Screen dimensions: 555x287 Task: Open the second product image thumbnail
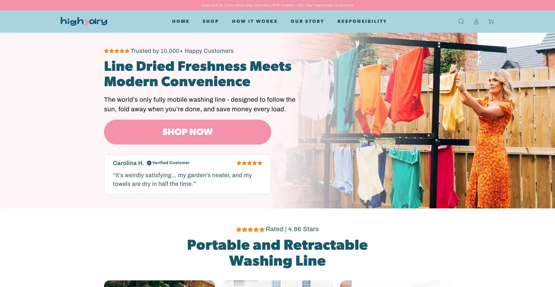tap(277, 284)
